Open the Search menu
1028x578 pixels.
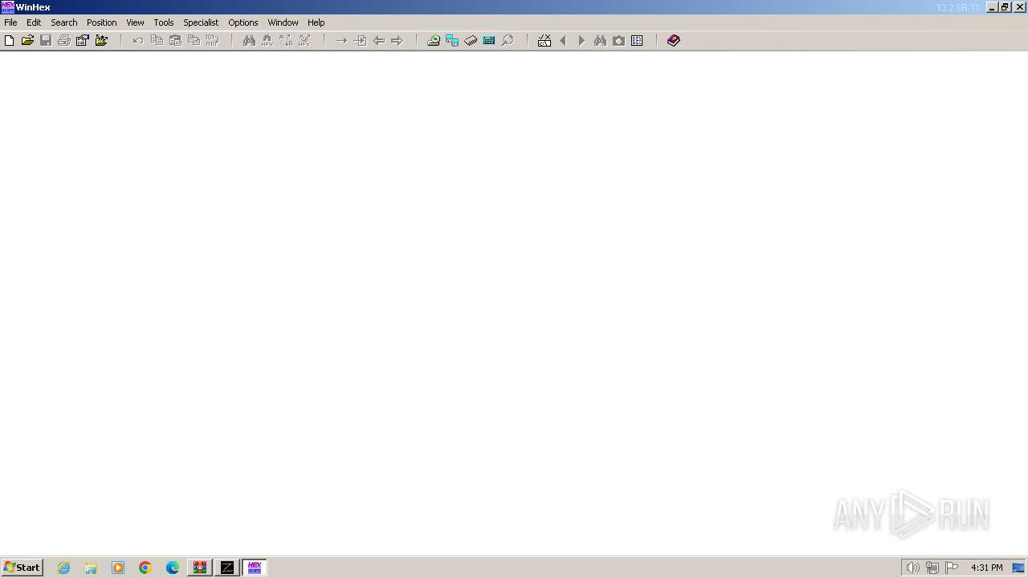(x=64, y=22)
